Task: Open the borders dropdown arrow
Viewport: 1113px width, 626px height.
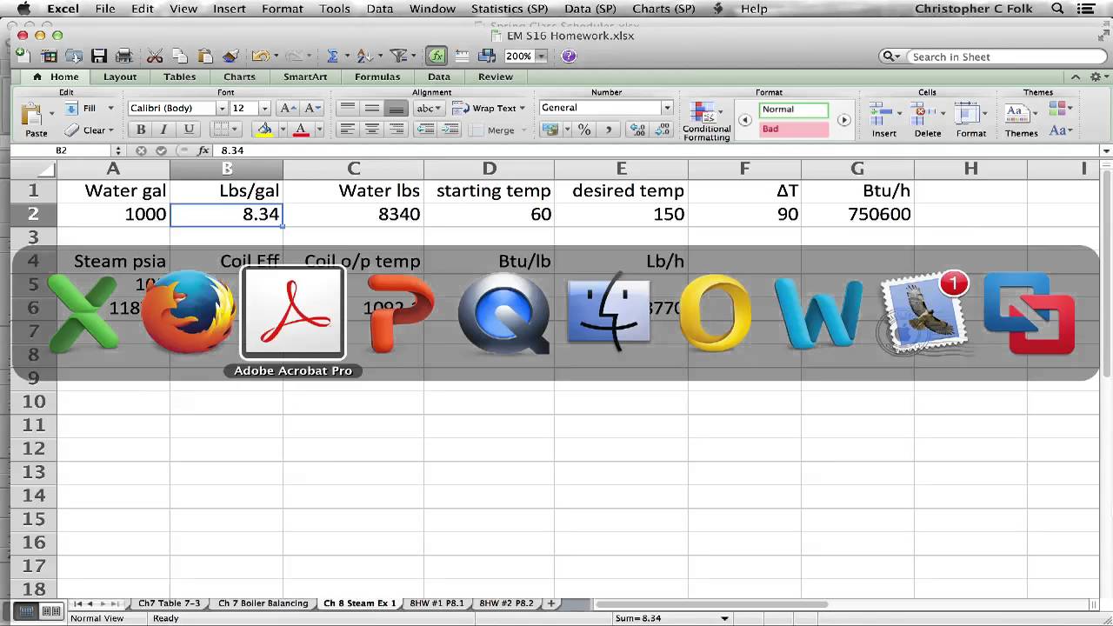Action: pyautogui.click(x=236, y=130)
